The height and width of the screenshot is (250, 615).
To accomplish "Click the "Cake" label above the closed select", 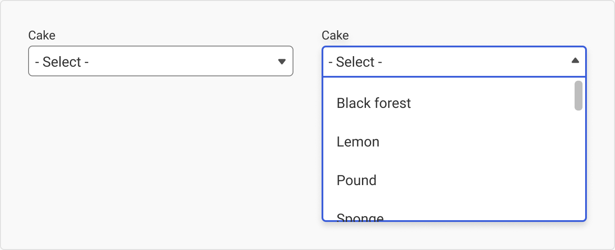I will tap(42, 36).
